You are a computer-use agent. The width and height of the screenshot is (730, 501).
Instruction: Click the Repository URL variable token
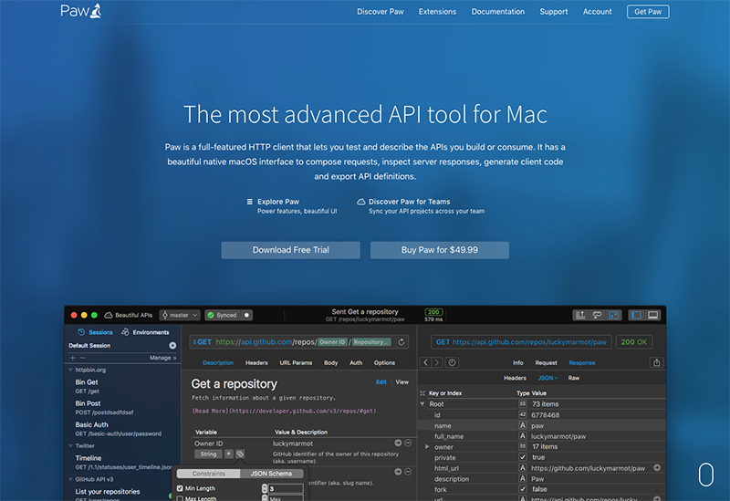pyautogui.click(x=371, y=342)
